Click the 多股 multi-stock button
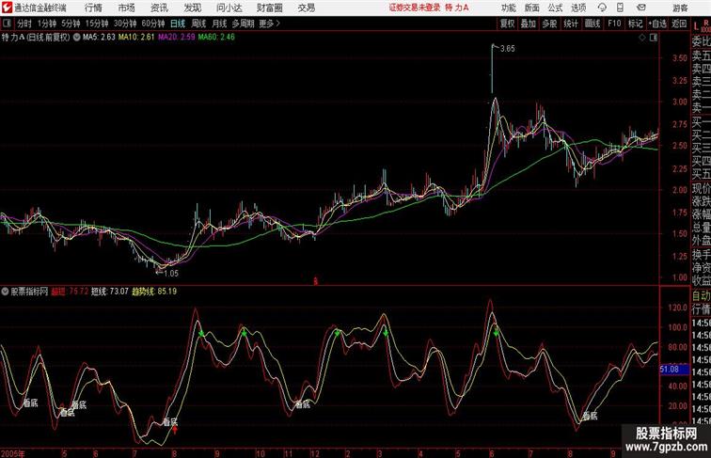 coord(549,24)
